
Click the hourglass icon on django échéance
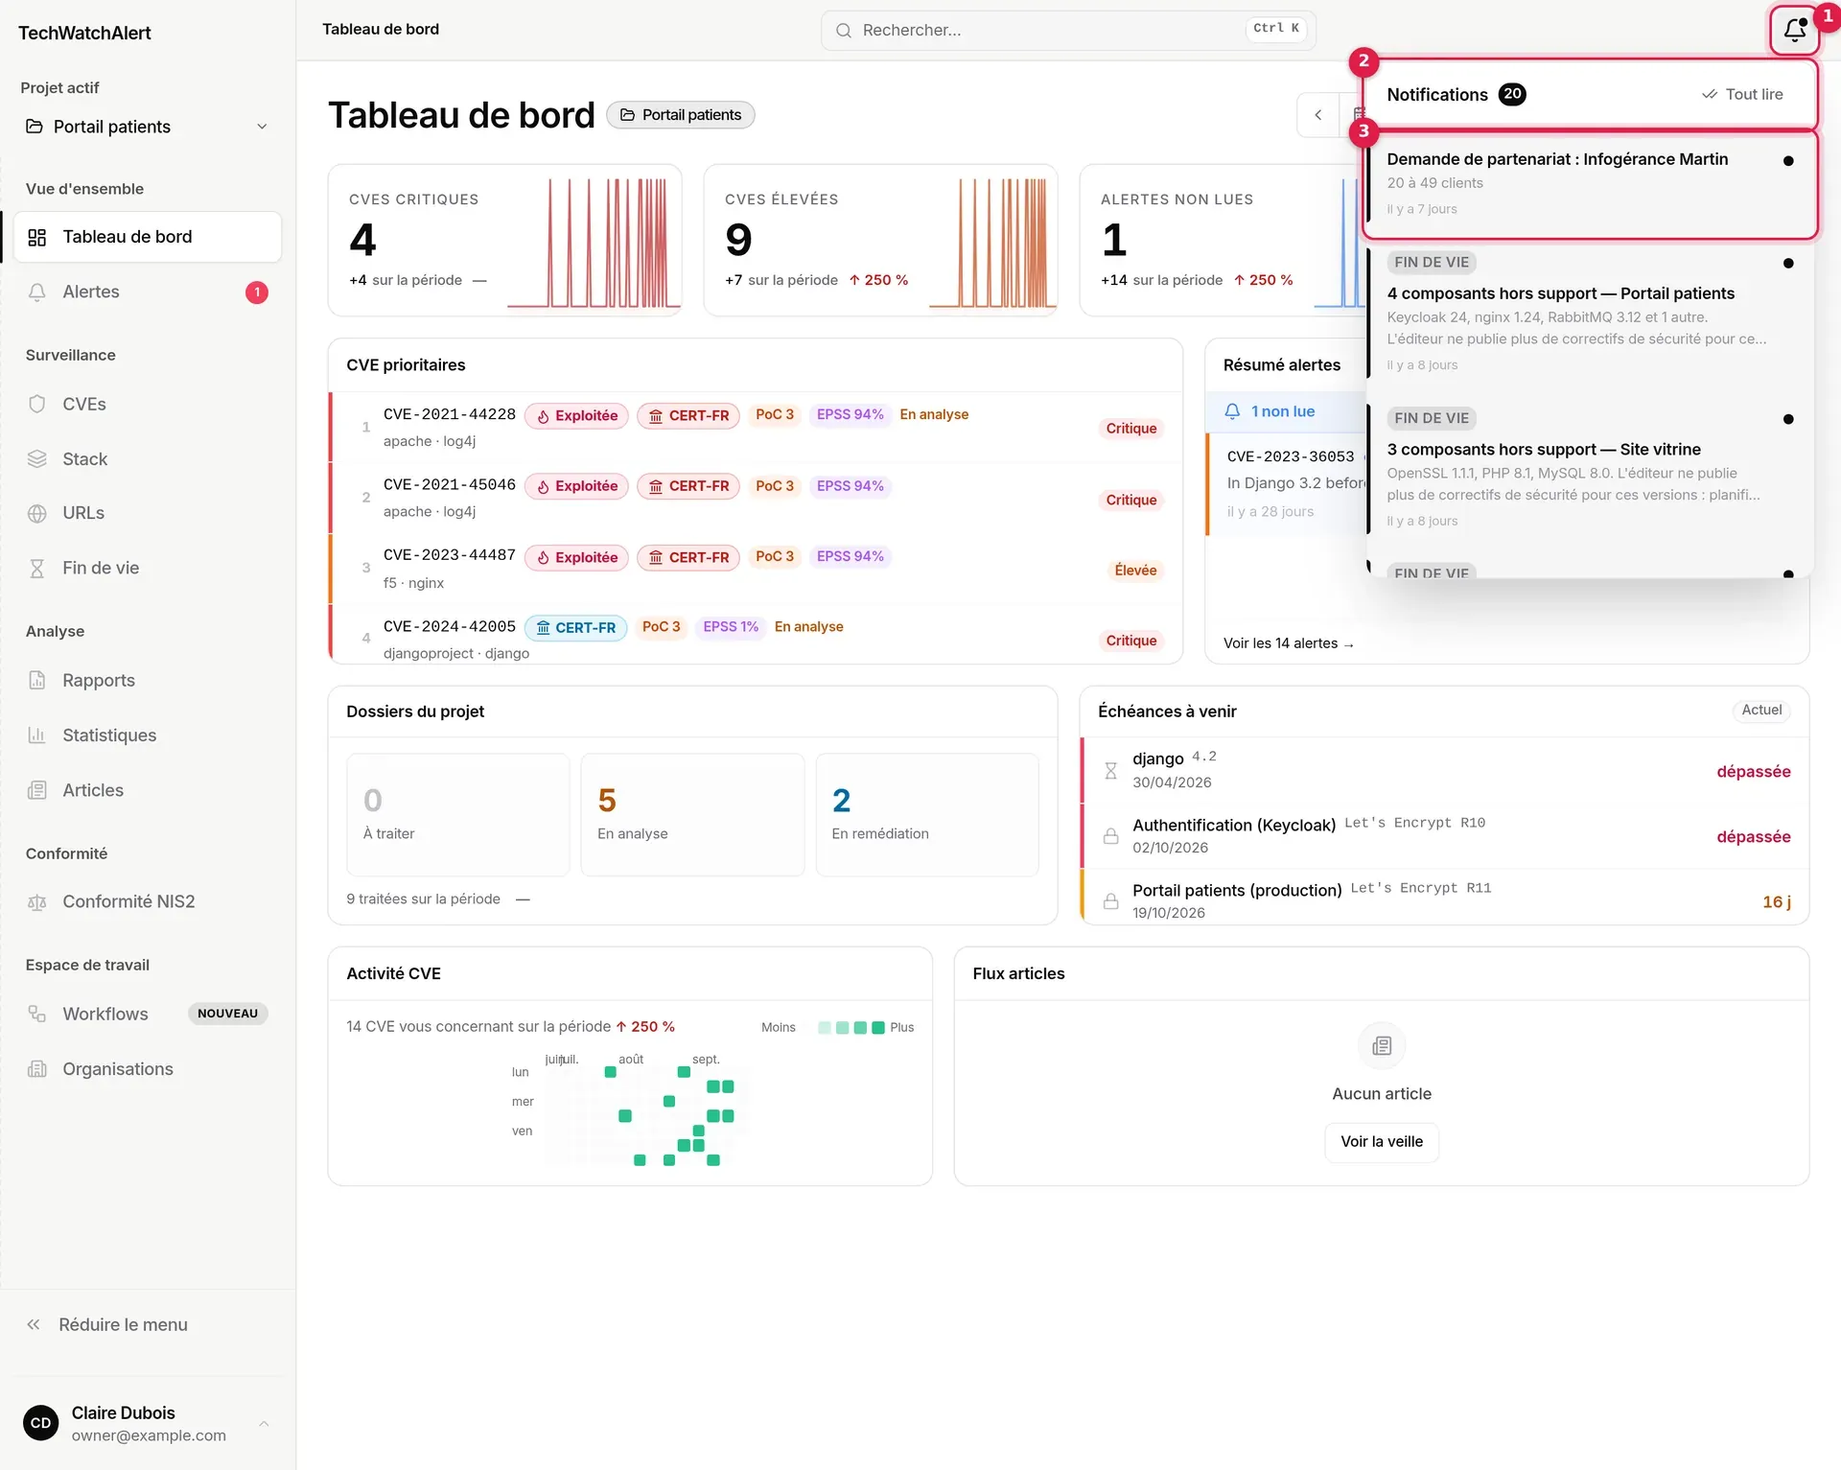[1110, 770]
